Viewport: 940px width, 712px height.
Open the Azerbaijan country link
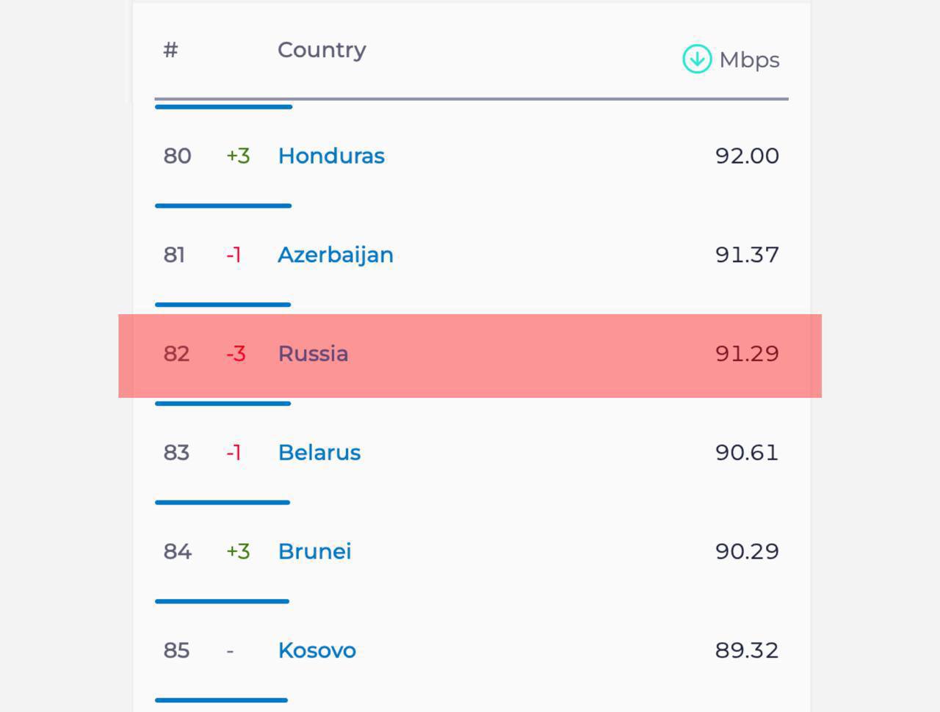tap(336, 255)
